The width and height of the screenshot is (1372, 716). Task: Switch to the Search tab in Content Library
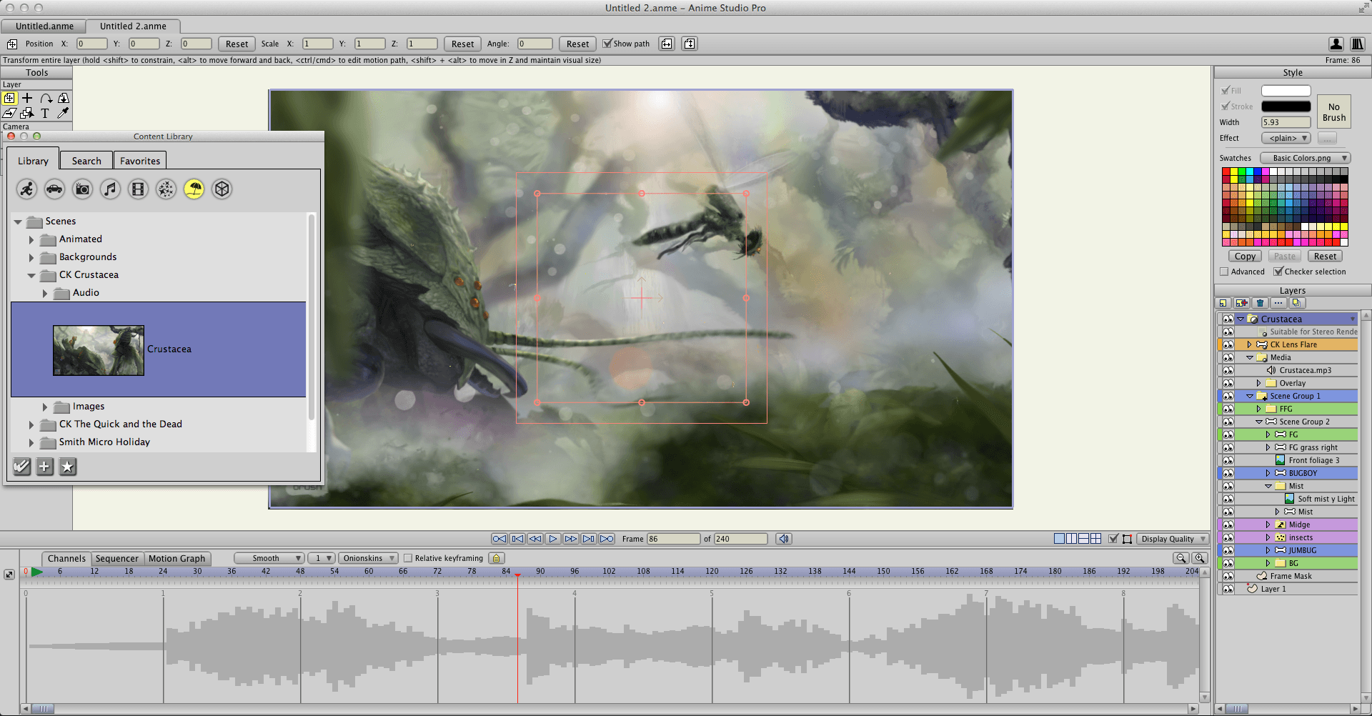[86, 161]
